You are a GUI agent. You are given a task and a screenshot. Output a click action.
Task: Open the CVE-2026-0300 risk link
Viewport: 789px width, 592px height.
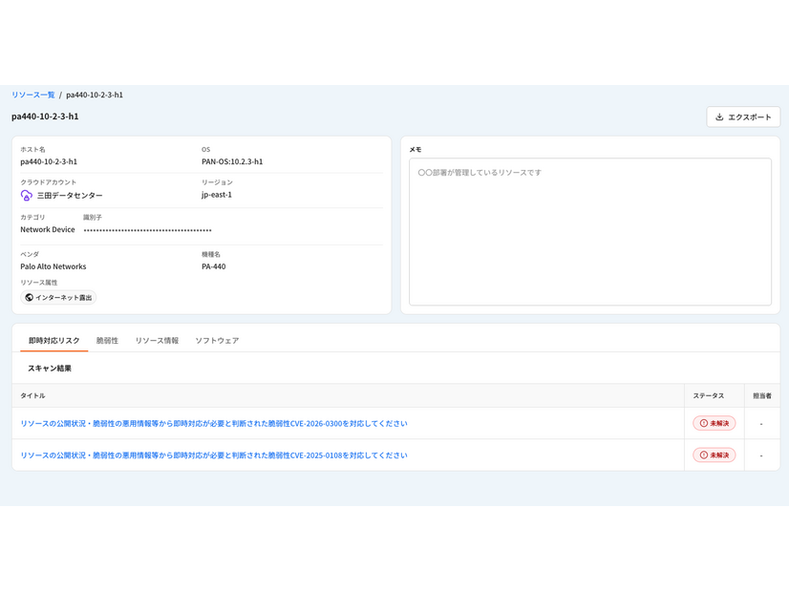point(214,424)
